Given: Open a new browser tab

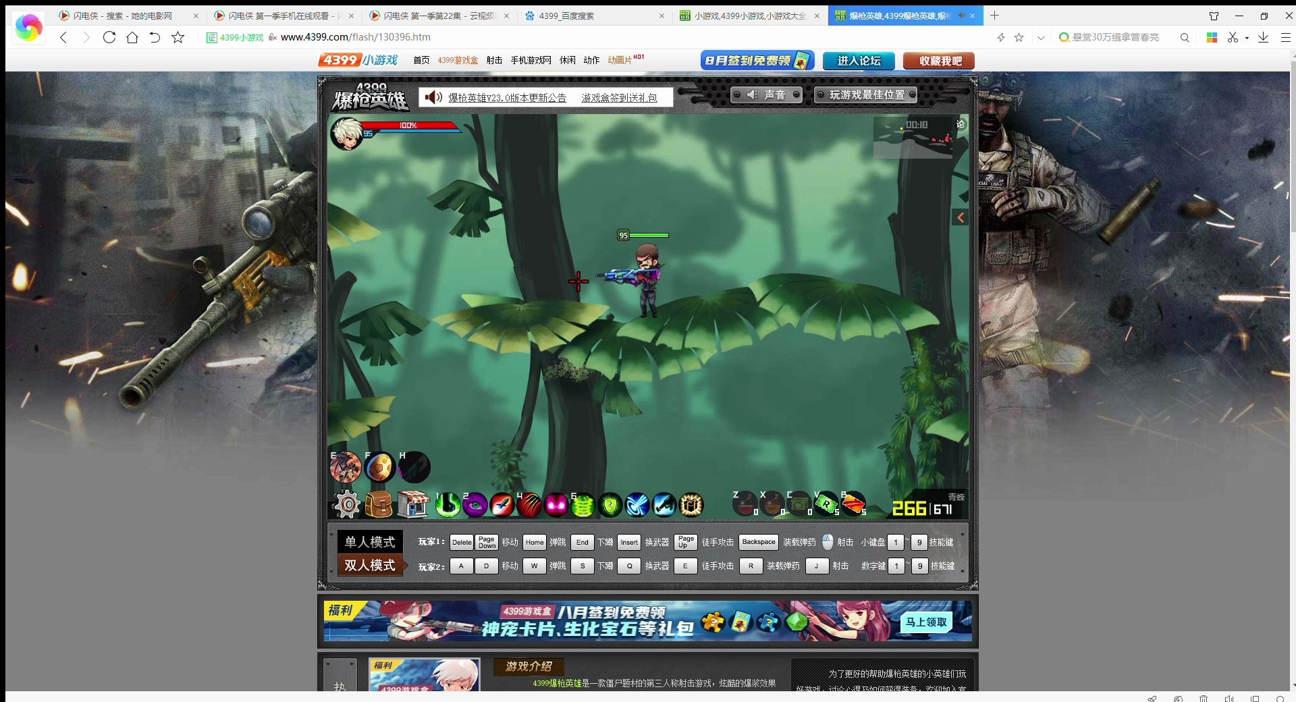Looking at the screenshot, I should (994, 16).
